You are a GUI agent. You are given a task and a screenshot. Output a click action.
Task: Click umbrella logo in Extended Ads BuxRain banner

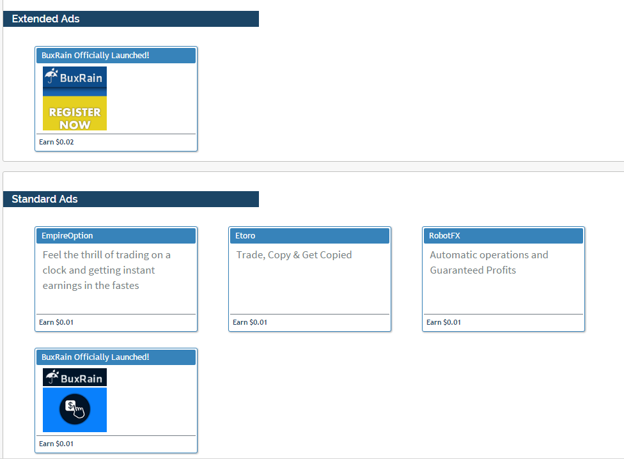click(x=51, y=75)
